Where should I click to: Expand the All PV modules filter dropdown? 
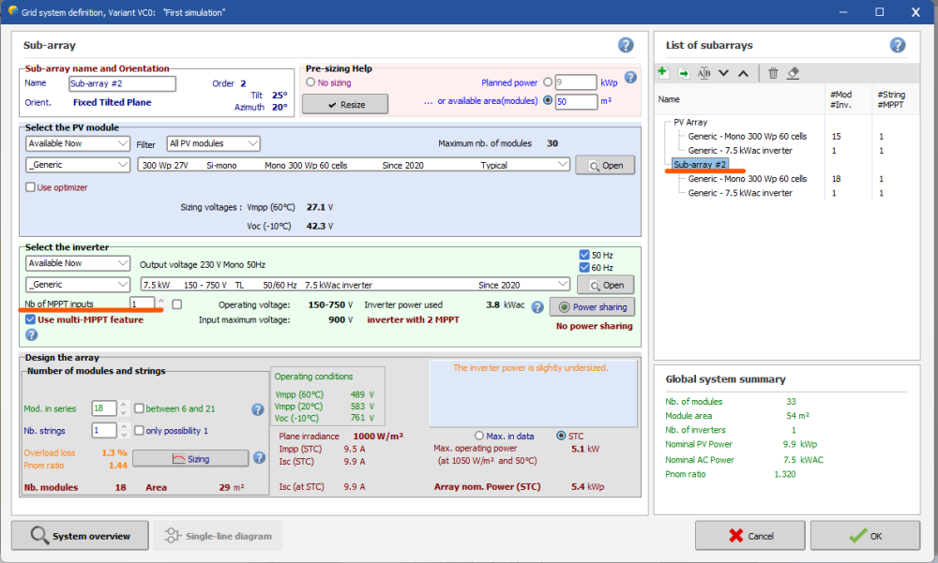point(213,143)
